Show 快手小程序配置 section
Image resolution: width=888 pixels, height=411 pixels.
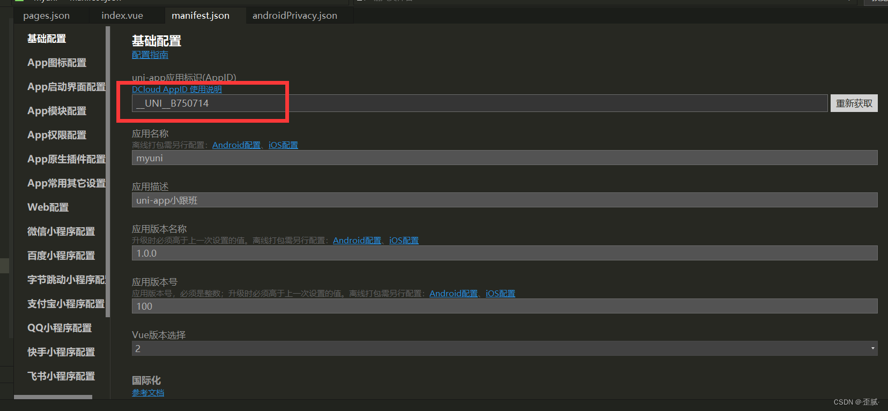pyautogui.click(x=61, y=352)
